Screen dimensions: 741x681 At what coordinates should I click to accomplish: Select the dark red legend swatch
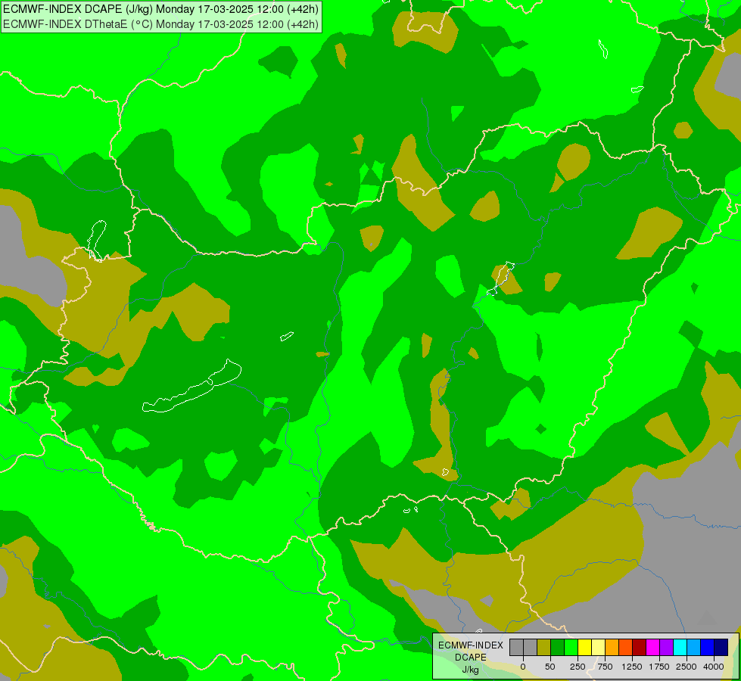640,648
